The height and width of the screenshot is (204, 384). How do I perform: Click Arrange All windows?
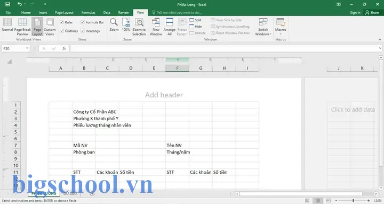(x=169, y=27)
